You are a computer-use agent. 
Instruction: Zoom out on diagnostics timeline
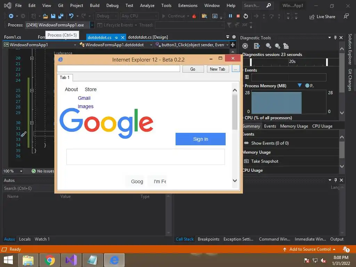277,46
